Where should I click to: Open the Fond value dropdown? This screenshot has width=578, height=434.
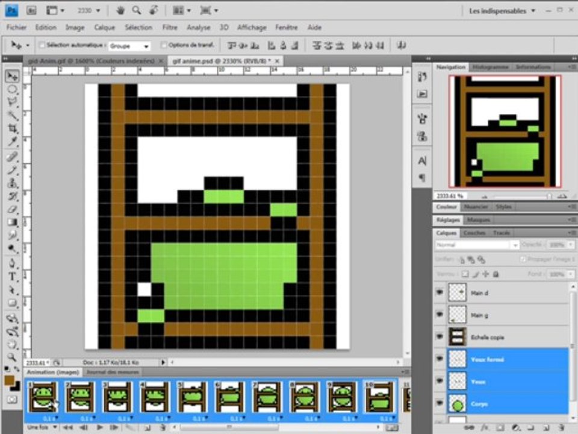pyautogui.click(x=571, y=275)
